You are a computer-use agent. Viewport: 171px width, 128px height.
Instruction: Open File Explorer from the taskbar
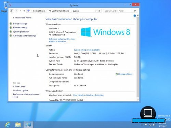pyautogui.click(x=18, y=125)
